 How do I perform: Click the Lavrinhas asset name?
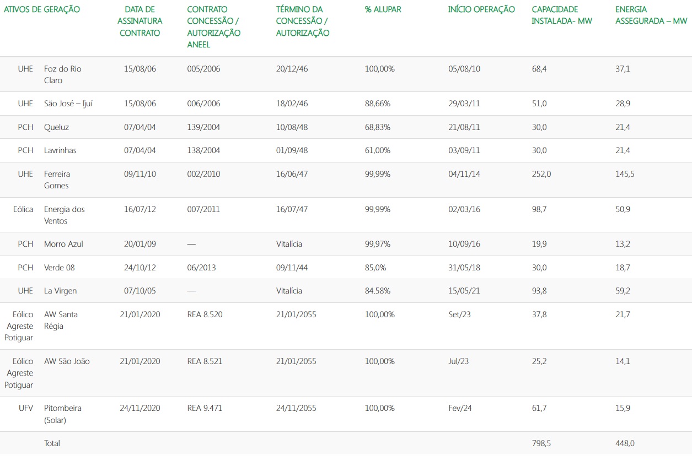click(60, 150)
